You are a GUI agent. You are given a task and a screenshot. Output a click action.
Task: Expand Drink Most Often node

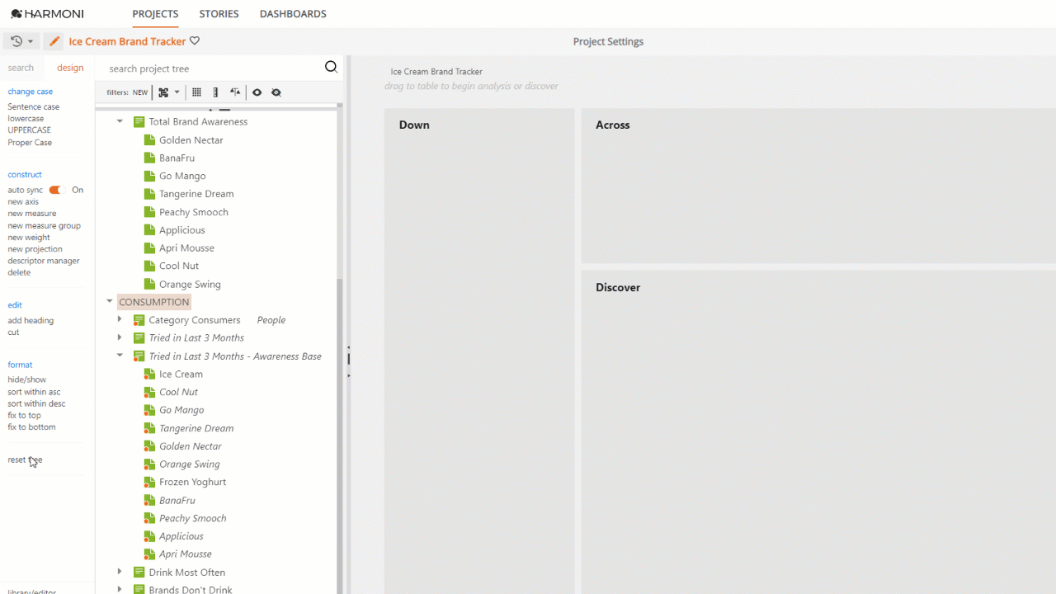(x=120, y=572)
